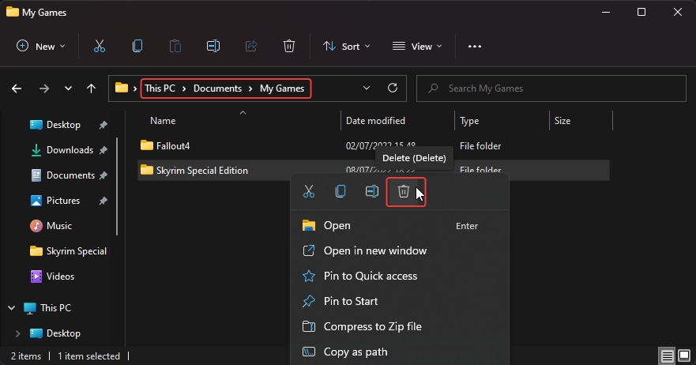Select Pin to Quick access menu entry

(x=370, y=276)
